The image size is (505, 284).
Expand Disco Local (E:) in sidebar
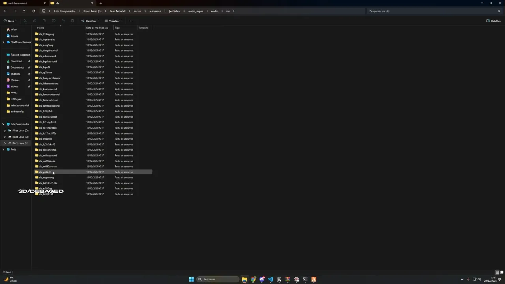(x=5, y=143)
